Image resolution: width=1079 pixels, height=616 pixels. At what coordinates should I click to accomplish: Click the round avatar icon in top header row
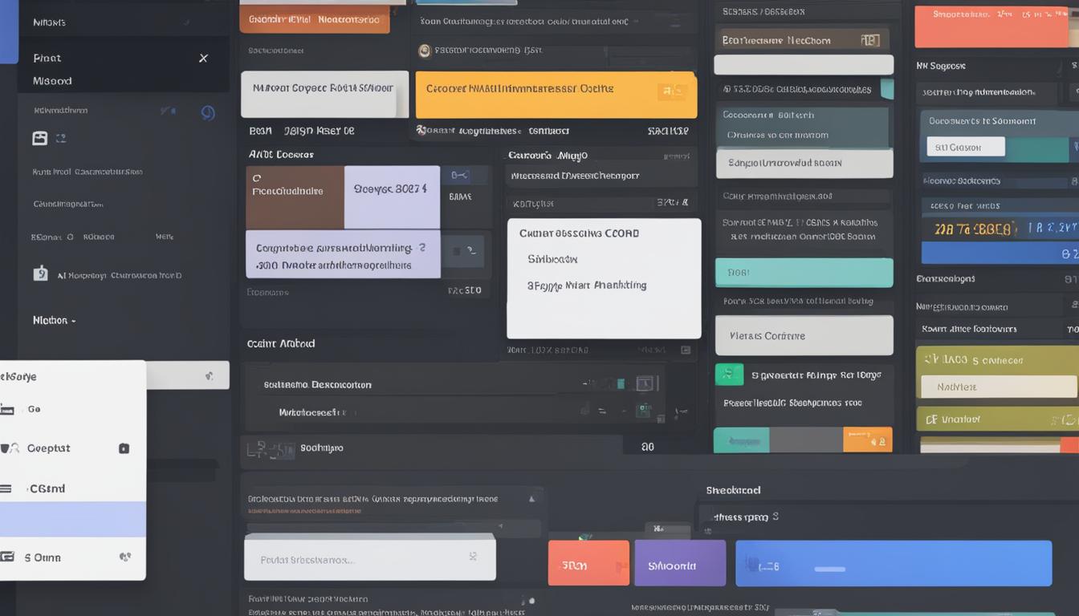(425, 51)
